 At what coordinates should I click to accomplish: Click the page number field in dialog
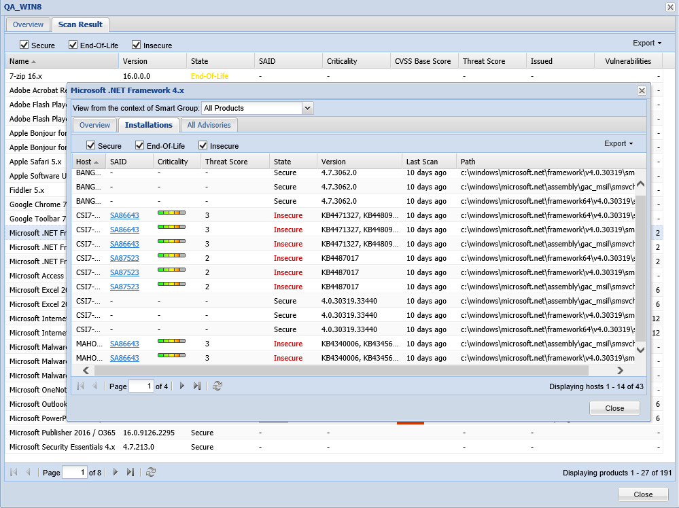tap(141, 386)
